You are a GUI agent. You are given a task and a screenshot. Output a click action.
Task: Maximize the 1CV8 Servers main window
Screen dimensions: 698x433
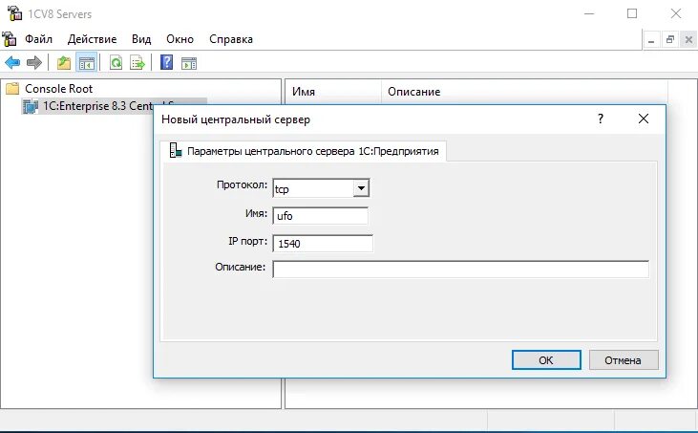click(632, 13)
